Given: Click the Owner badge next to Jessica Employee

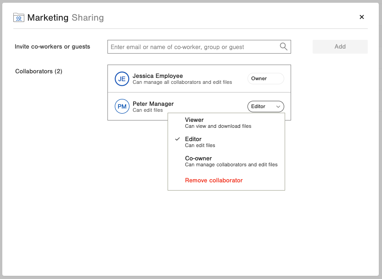Looking at the screenshot, I should (x=265, y=78).
